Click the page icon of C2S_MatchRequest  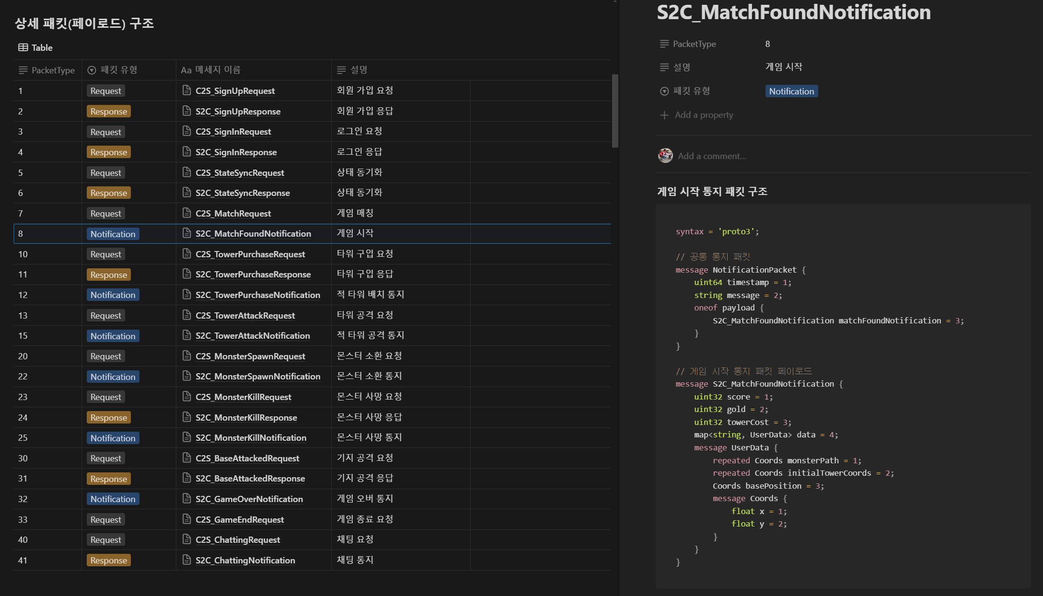point(187,213)
